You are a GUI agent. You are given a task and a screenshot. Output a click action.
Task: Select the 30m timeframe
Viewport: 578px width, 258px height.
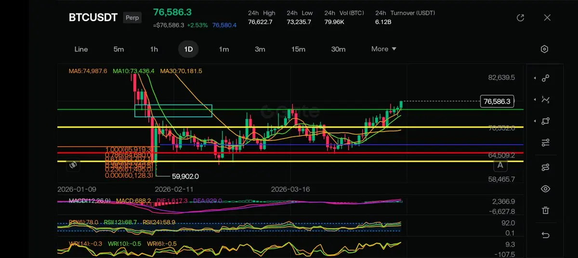click(x=338, y=49)
